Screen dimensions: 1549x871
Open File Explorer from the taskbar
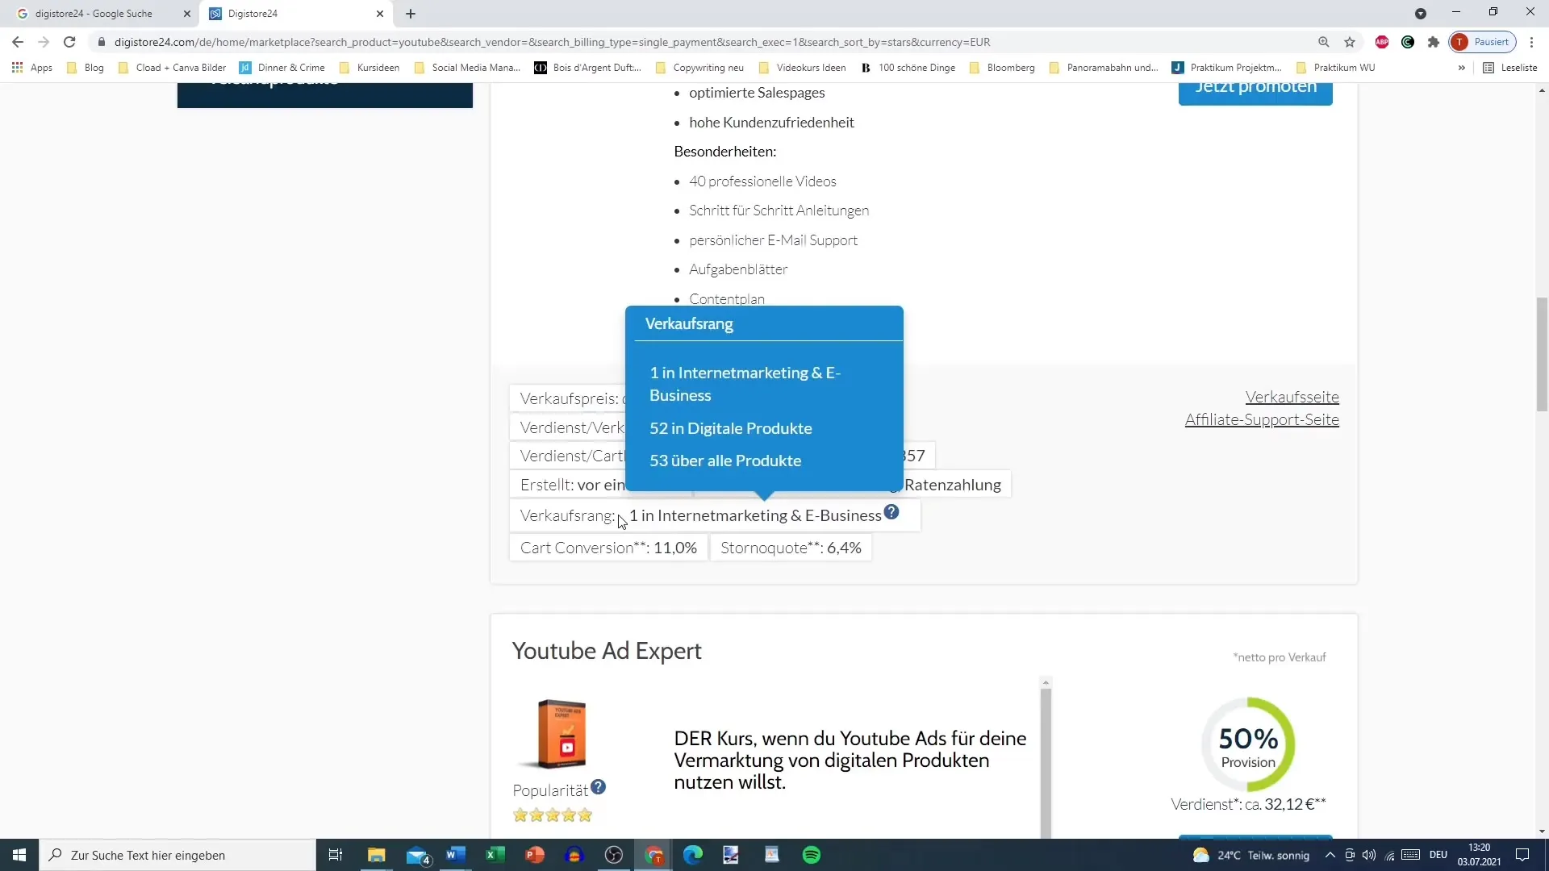376,855
